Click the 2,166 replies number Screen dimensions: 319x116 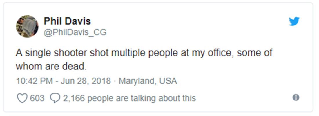[x=73, y=98]
